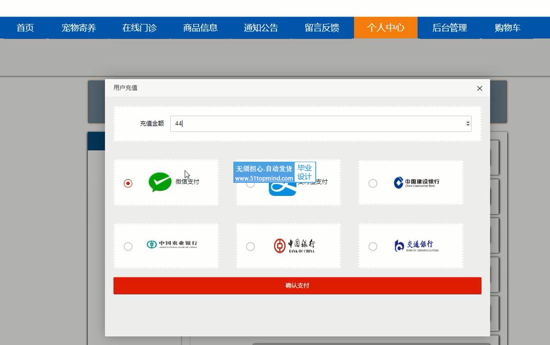Open the 通知公告 announcements menu
Screen dimensions: 550x345
coord(261,27)
